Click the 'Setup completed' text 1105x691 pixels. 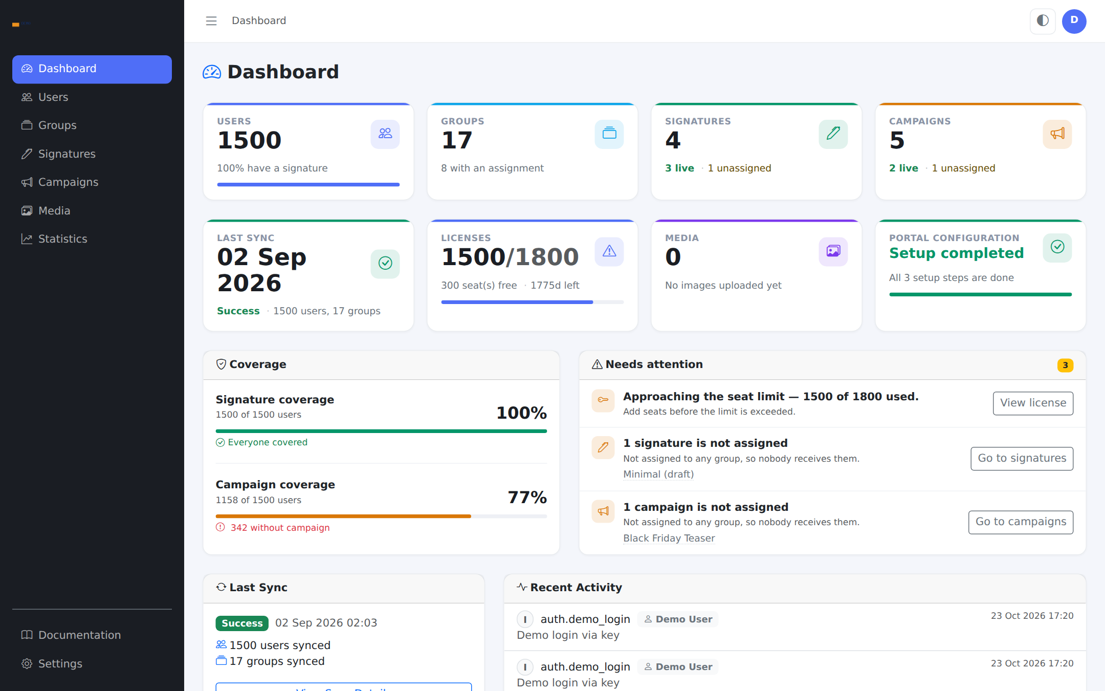[956, 253]
